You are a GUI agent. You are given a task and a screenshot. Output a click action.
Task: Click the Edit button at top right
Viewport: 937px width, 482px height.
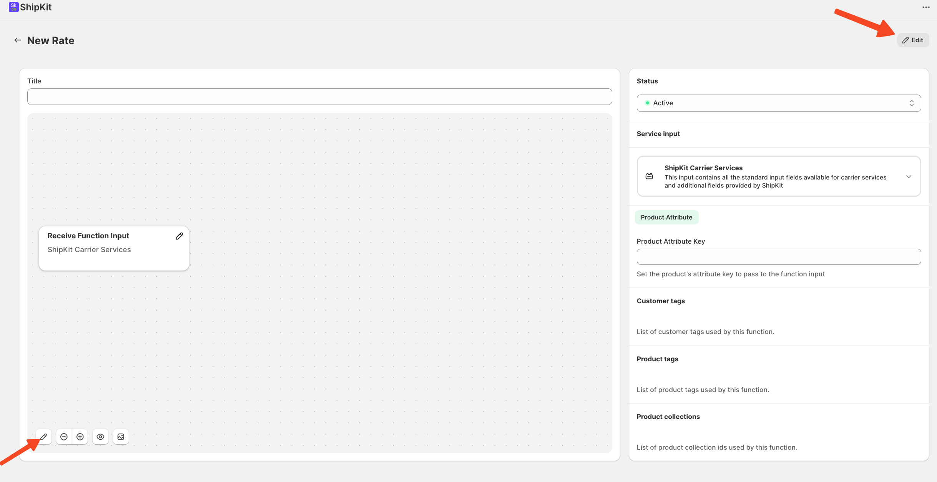click(x=913, y=40)
